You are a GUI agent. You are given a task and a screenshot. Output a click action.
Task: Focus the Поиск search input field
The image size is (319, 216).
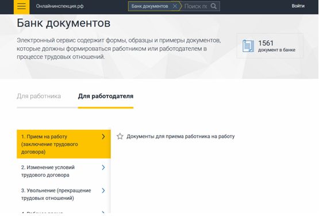(196, 6)
